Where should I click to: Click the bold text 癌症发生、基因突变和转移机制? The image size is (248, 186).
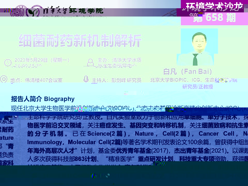(142, 126)
